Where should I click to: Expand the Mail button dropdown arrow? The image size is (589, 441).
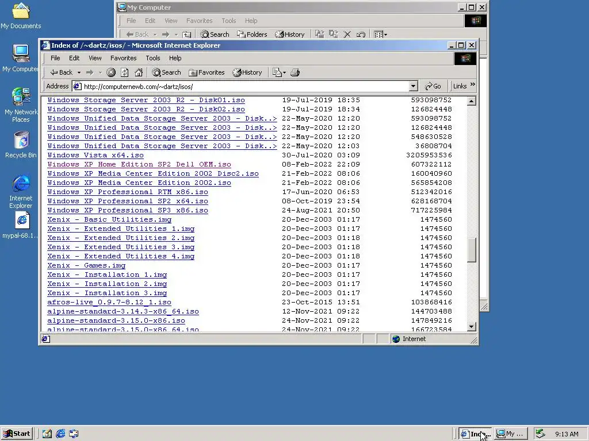[284, 72]
